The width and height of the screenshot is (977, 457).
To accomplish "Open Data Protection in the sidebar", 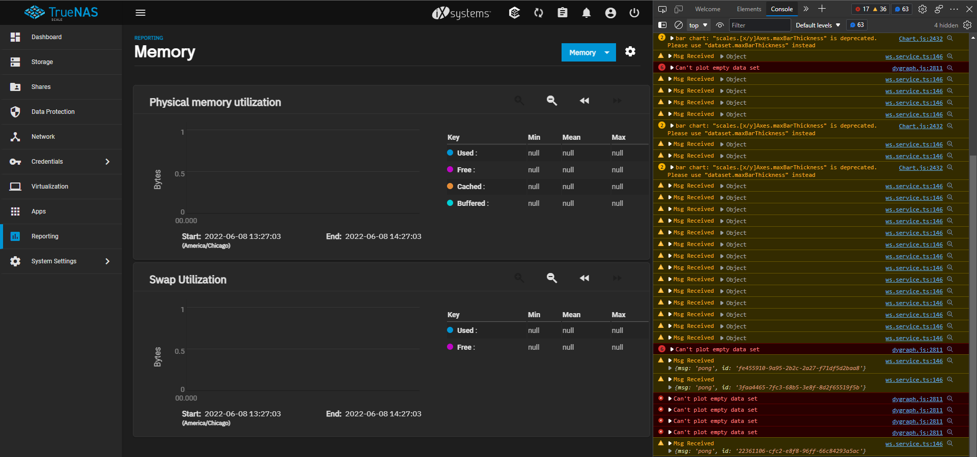I will 62,112.
